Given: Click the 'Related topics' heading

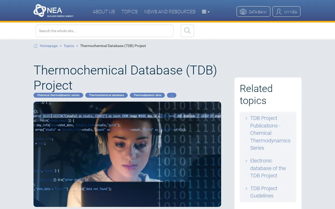Looking at the screenshot, I should [x=256, y=95].
